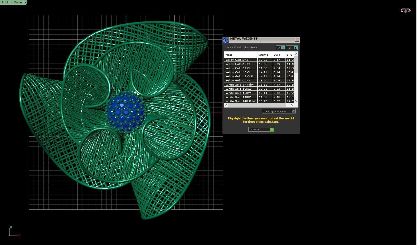Open the Looking Down viewport dropdown arrow
This screenshot has height=245, width=417.
tap(25, 2)
